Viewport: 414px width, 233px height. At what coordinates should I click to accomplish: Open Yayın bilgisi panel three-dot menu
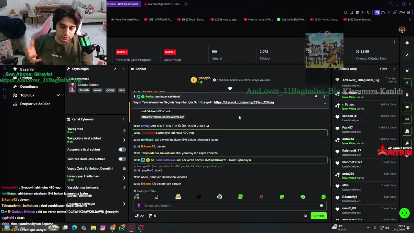123,69
